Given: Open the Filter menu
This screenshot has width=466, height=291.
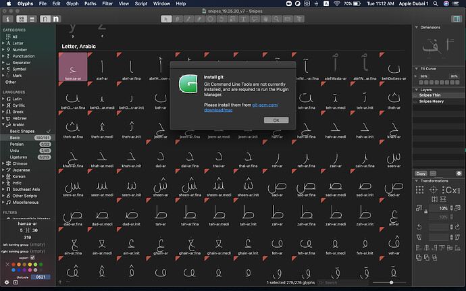Looking at the screenshot, I should [107, 3].
